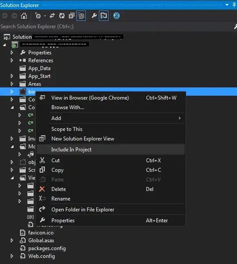Click the Home icon in toolbar
The image size is (237, 264).
tap(24, 16)
